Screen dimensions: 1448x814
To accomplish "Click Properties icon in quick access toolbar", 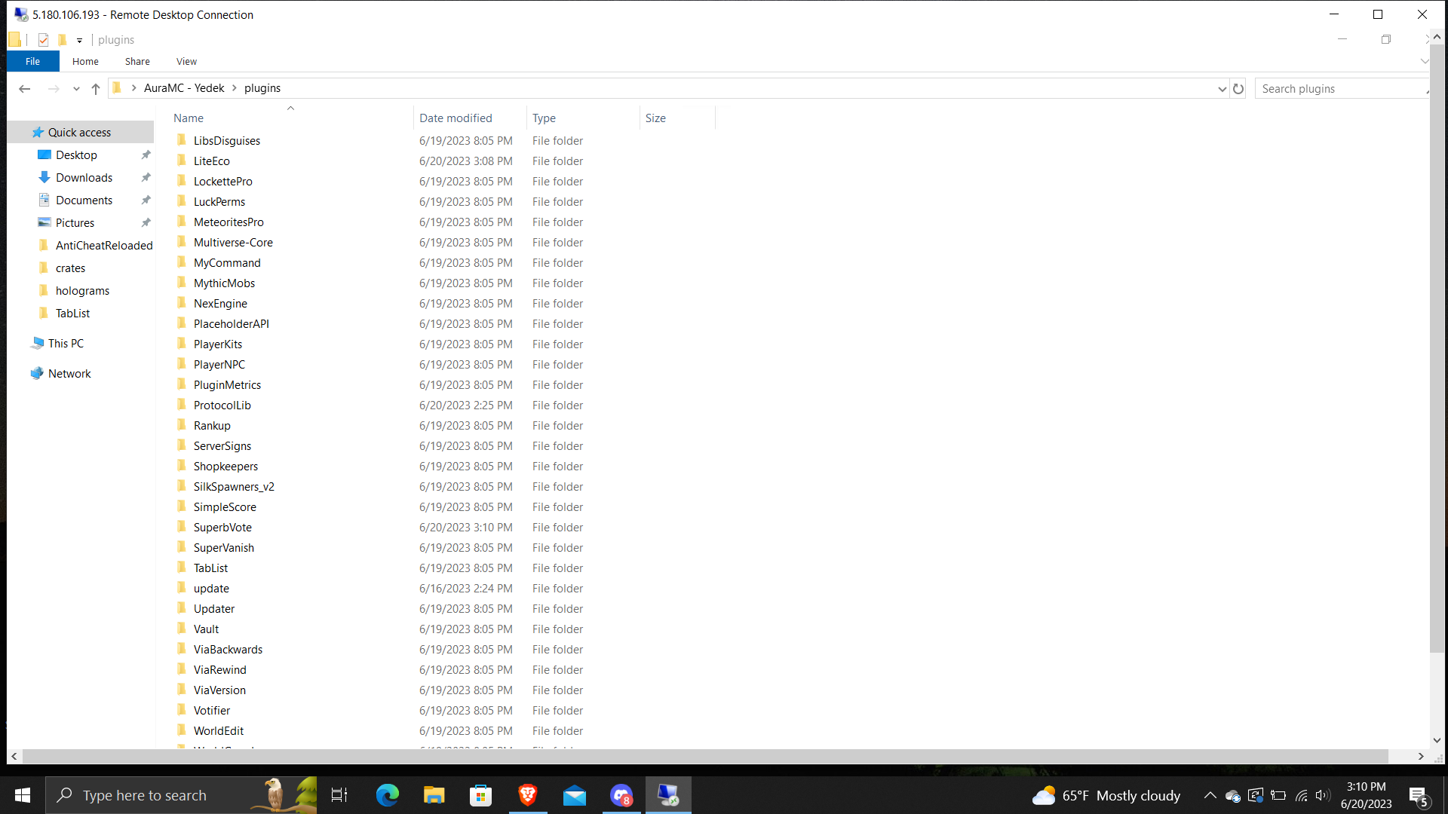I will coord(43,40).
